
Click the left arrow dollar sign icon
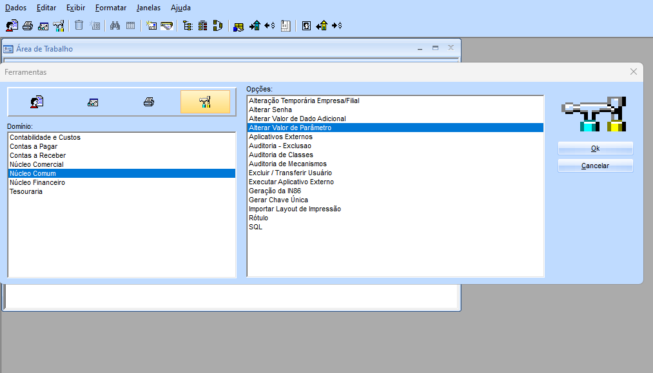[269, 26]
